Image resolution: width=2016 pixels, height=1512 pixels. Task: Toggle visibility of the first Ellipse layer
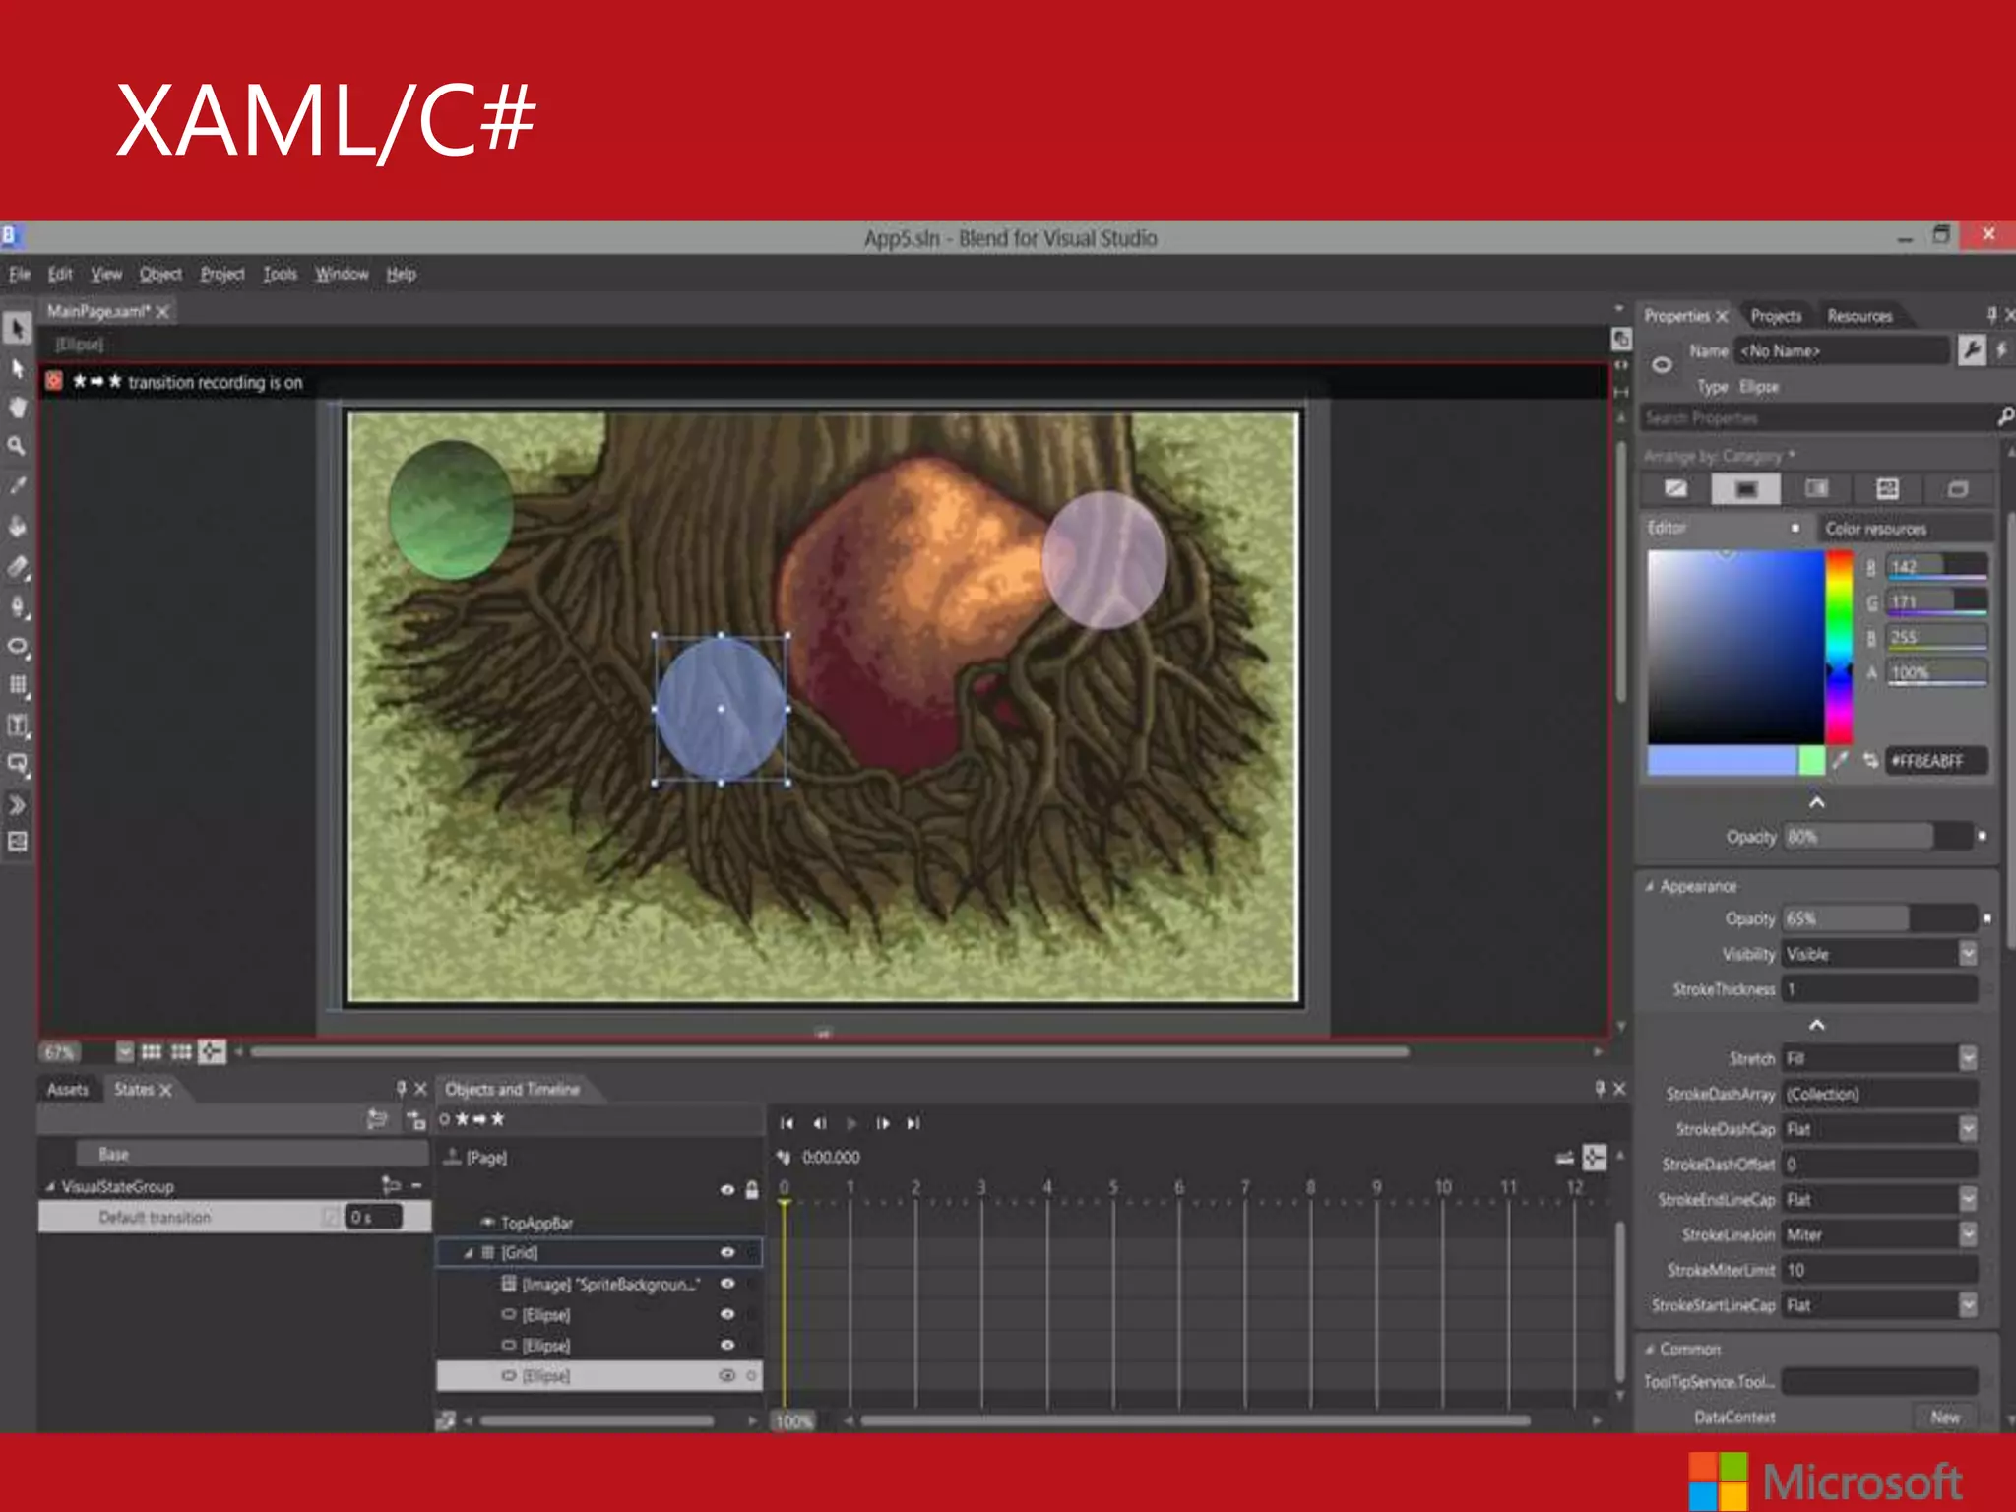pos(727,1315)
